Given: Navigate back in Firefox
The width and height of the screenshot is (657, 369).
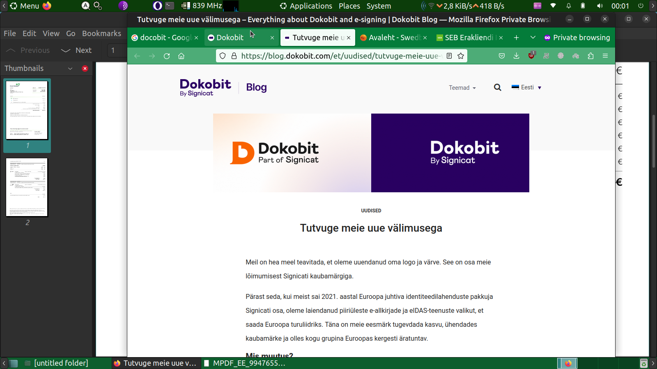Looking at the screenshot, I should point(137,56).
